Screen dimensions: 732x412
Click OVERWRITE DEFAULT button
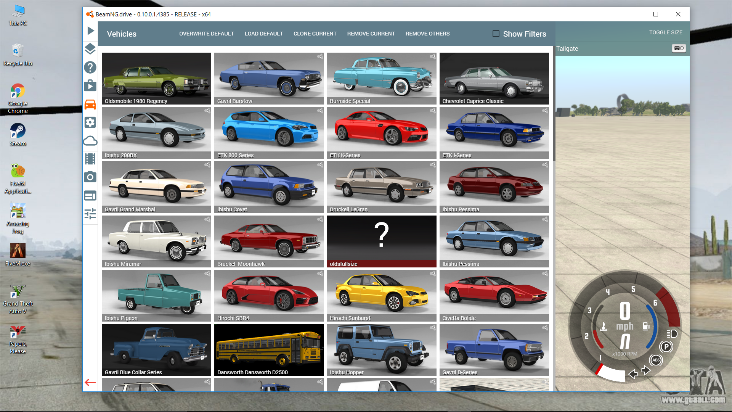click(207, 34)
